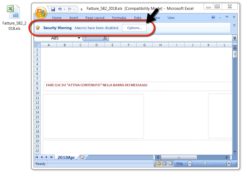Click the Options... button in the warning bar
Screen dimensions: 243x173
[134, 28]
